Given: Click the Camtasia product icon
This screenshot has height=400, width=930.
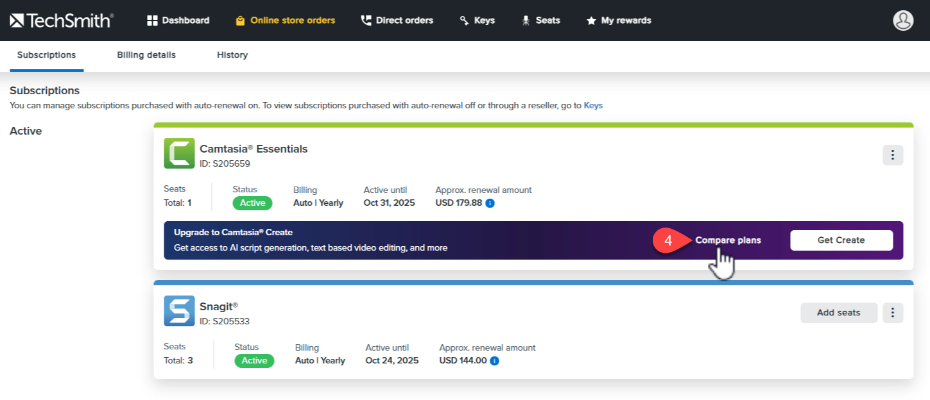Looking at the screenshot, I should [x=179, y=154].
